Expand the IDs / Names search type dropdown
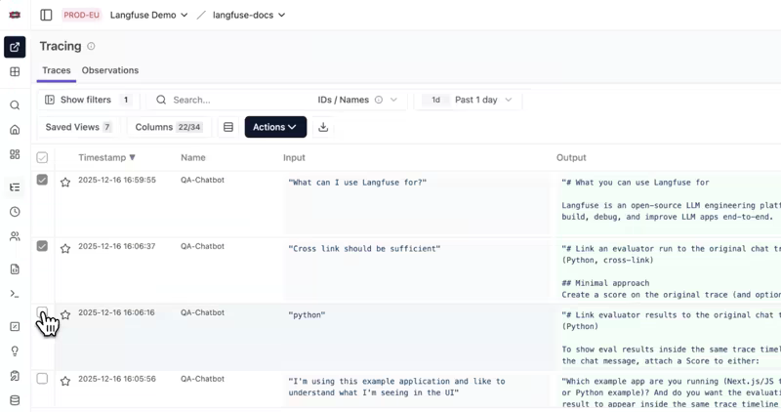Screen dimensions: 781x412 click(x=357, y=100)
